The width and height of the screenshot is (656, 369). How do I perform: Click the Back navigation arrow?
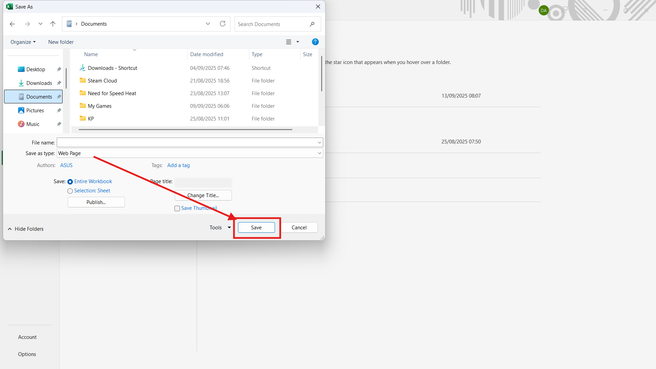coord(12,24)
